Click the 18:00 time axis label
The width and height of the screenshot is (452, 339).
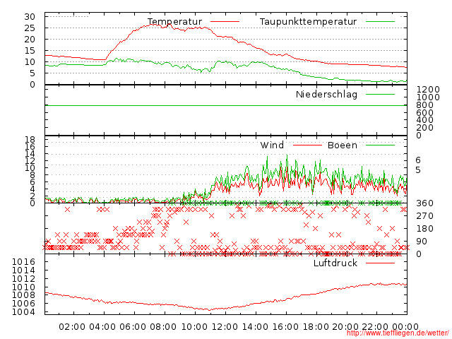(x=316, y=327)
